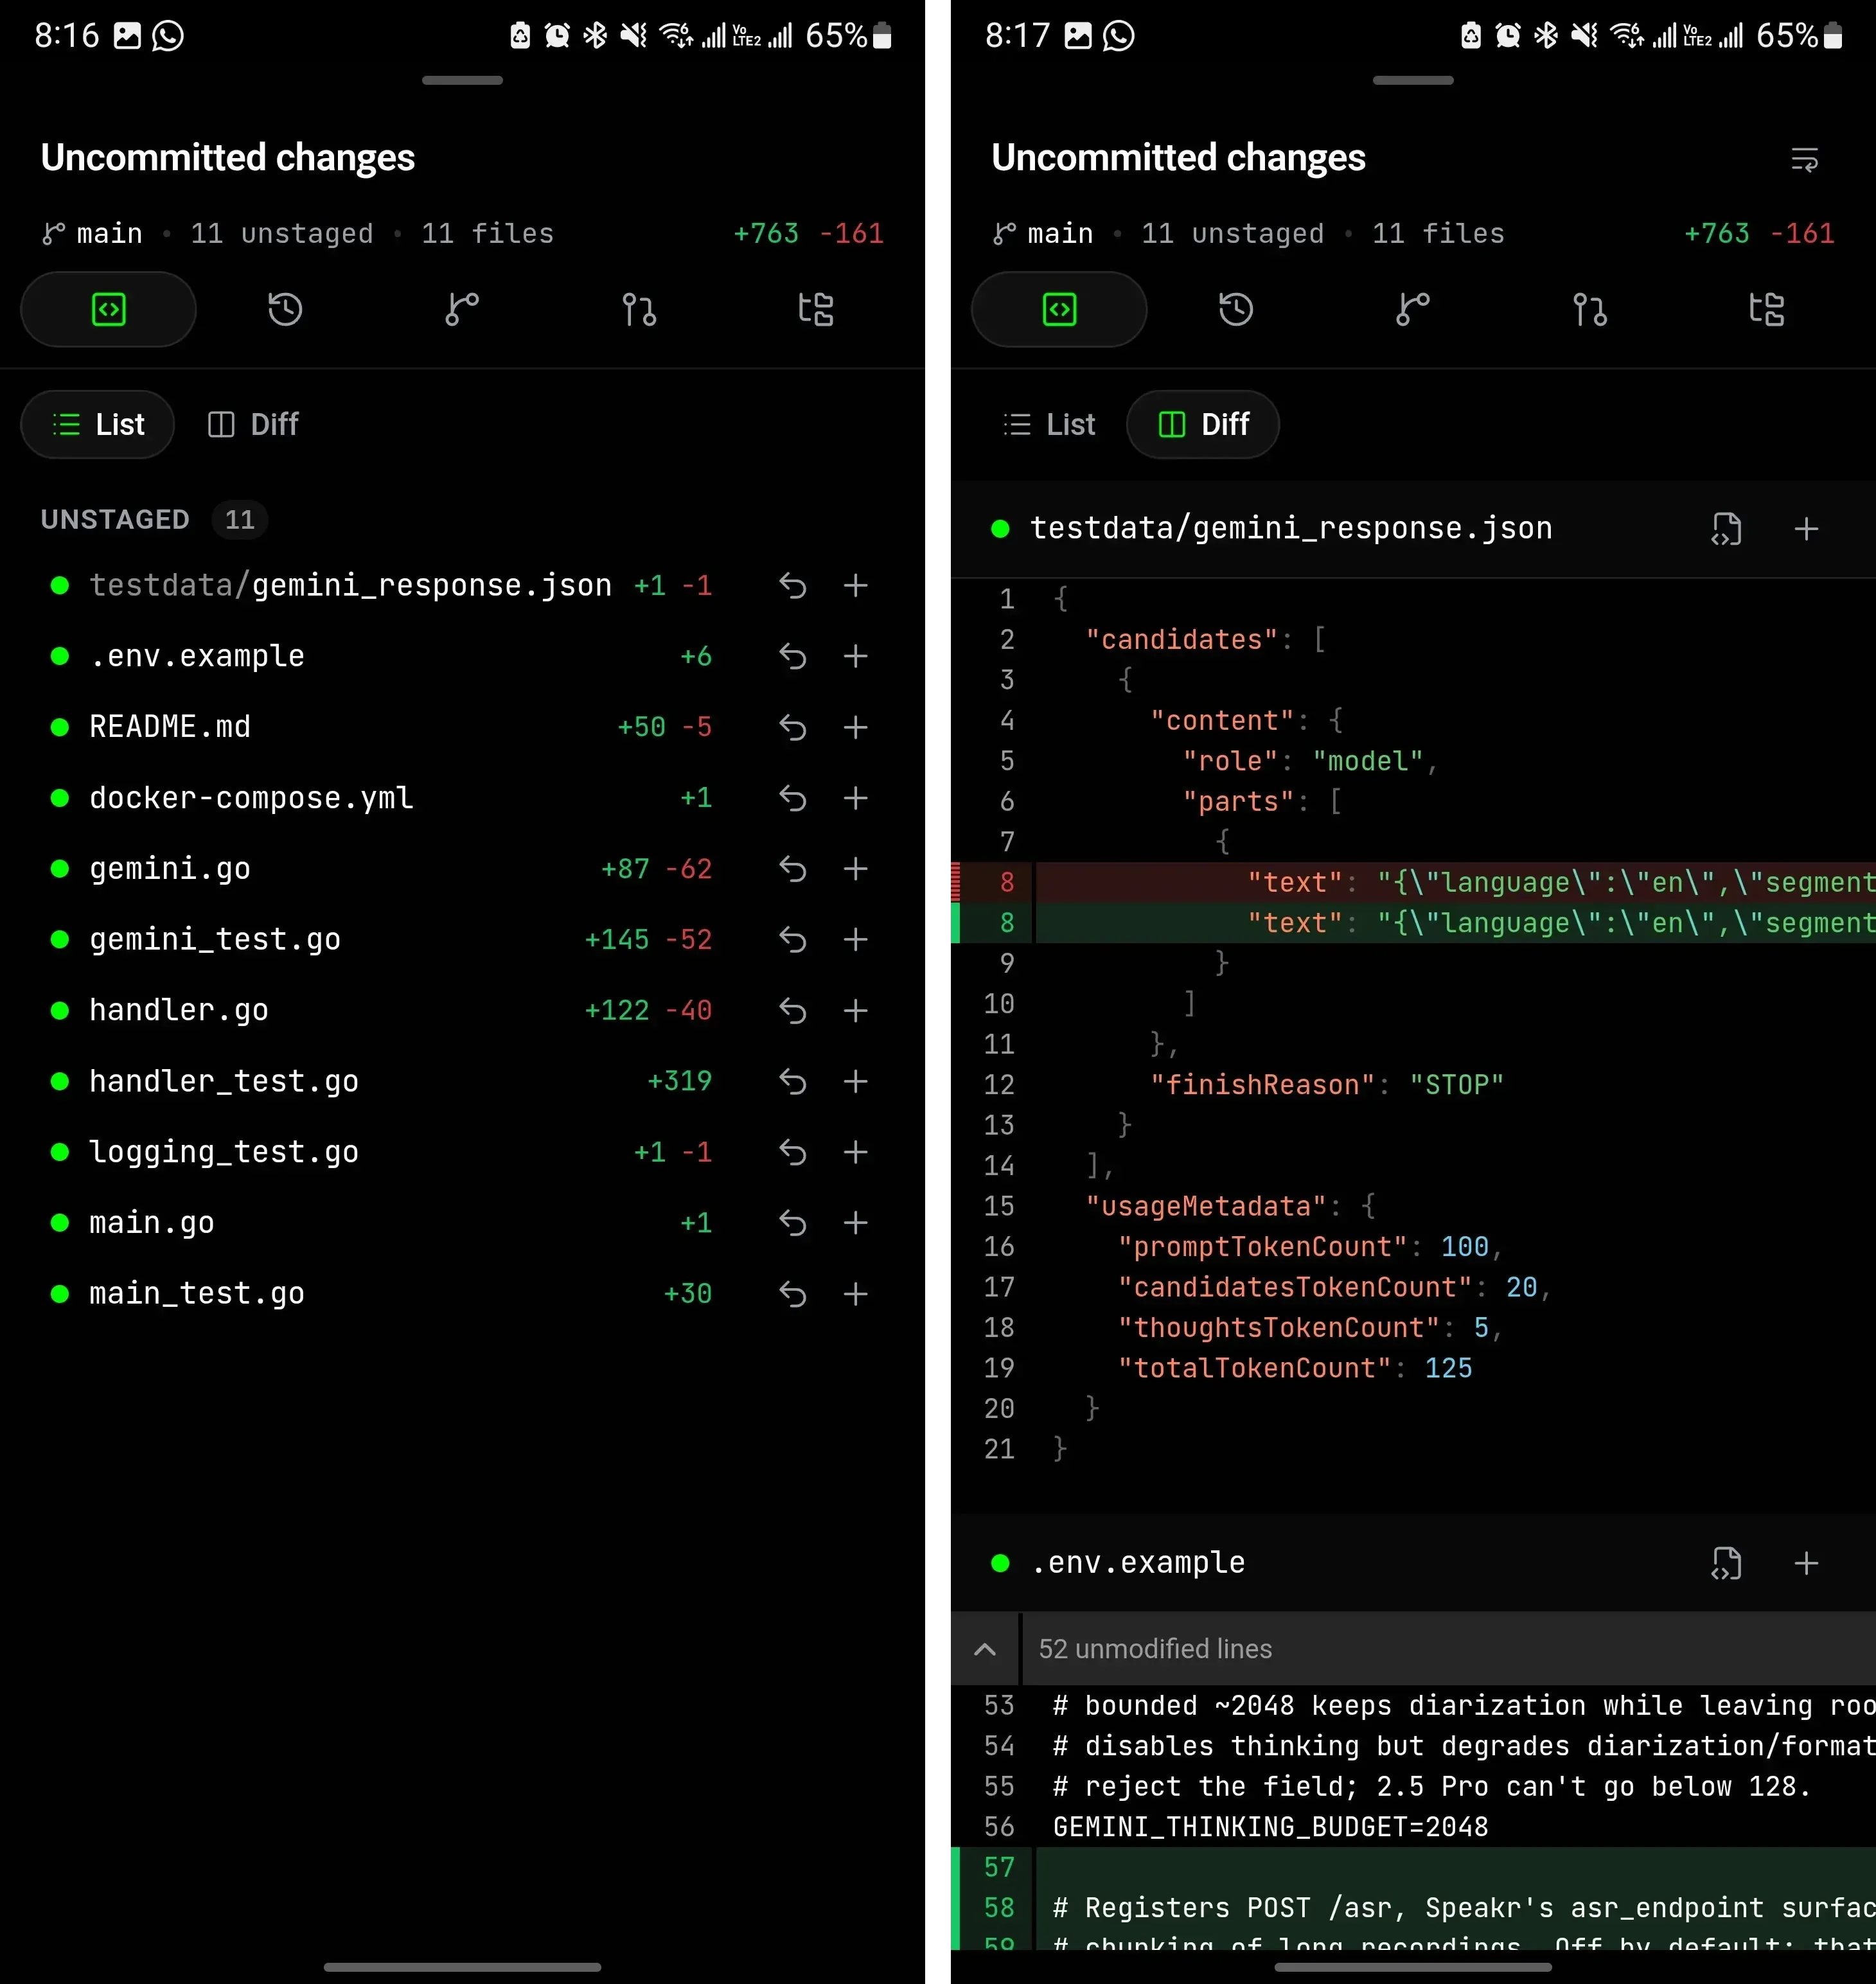Select List view tab in left screen
The width and height of the screenshot is (1876, 1984).
click(x=98, y=424)
